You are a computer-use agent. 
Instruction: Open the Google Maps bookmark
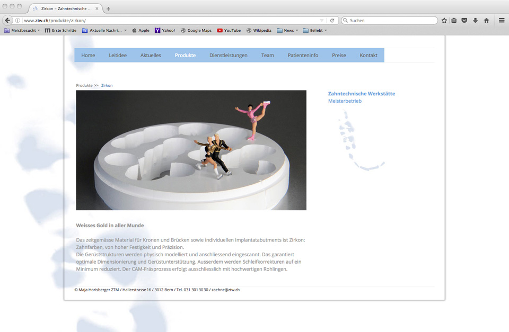pos(196,31)
